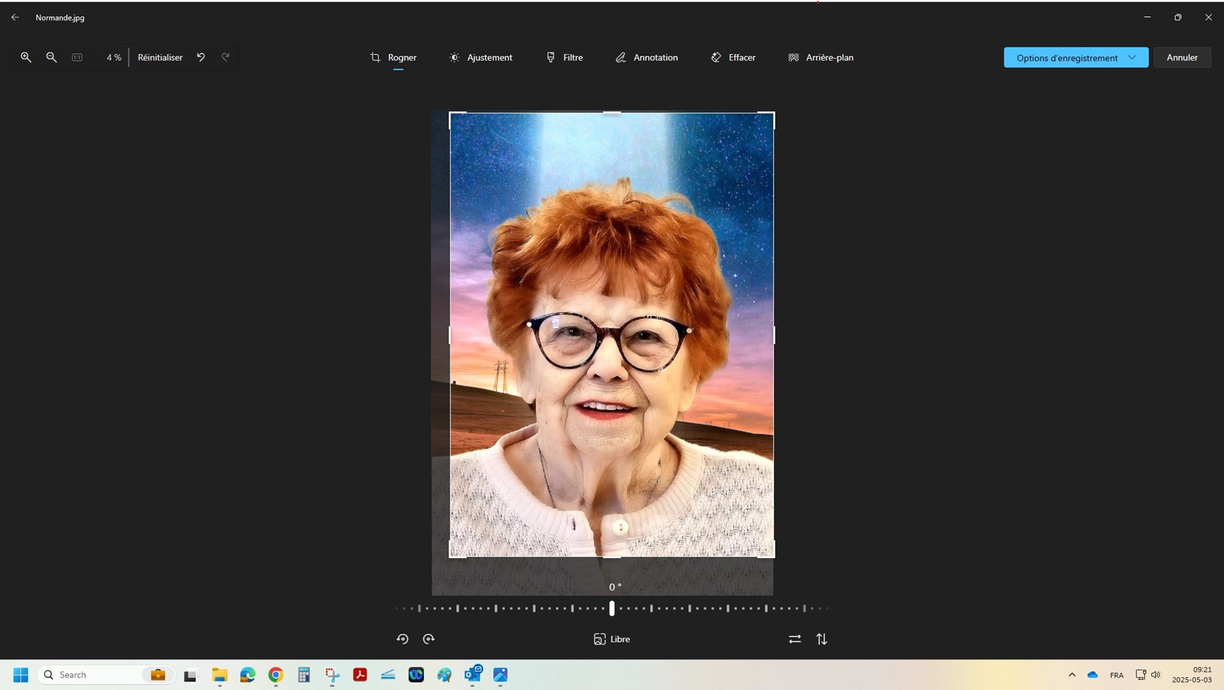The height and width of the screenshot is (690, 1224).
Task: Switch to the Ajustement tab
Action: tap(481, 58)
